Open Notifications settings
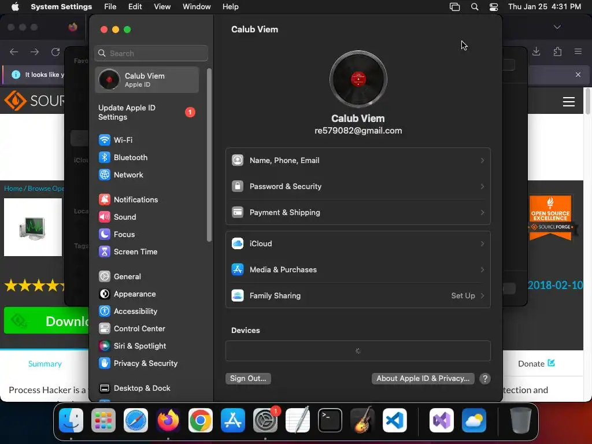This screenshot has height=444, width=592. [146, 199]
